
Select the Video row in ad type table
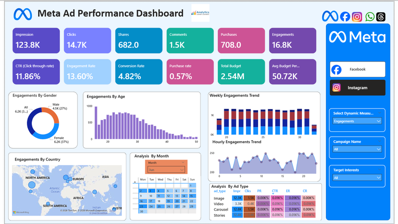[264, 204]
